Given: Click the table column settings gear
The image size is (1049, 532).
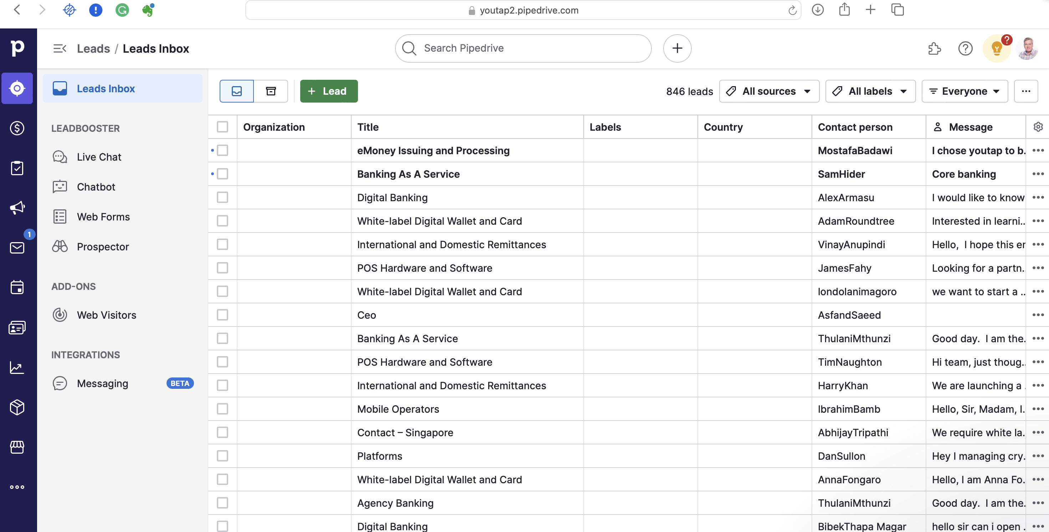Looking at the screenshot, I should click(x=1038, y=127).
